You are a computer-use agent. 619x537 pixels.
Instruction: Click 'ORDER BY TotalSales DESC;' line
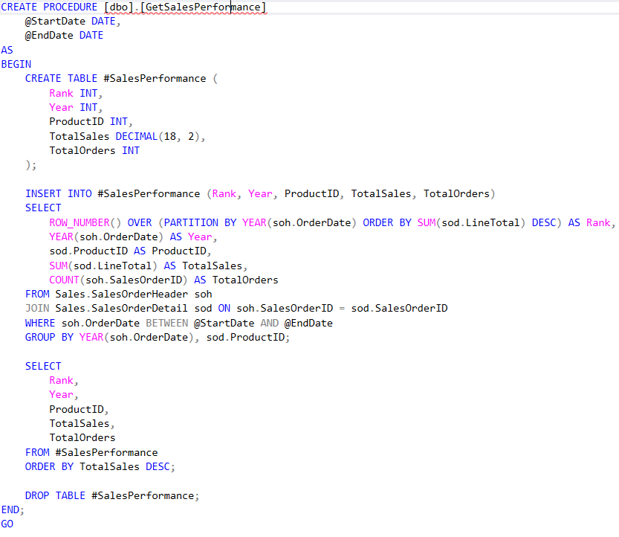click(100, 466)
